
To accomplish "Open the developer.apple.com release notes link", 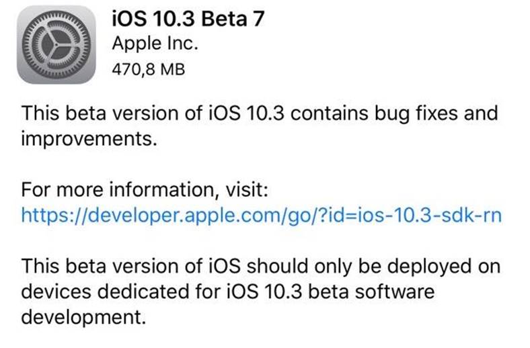I will 261,216.
